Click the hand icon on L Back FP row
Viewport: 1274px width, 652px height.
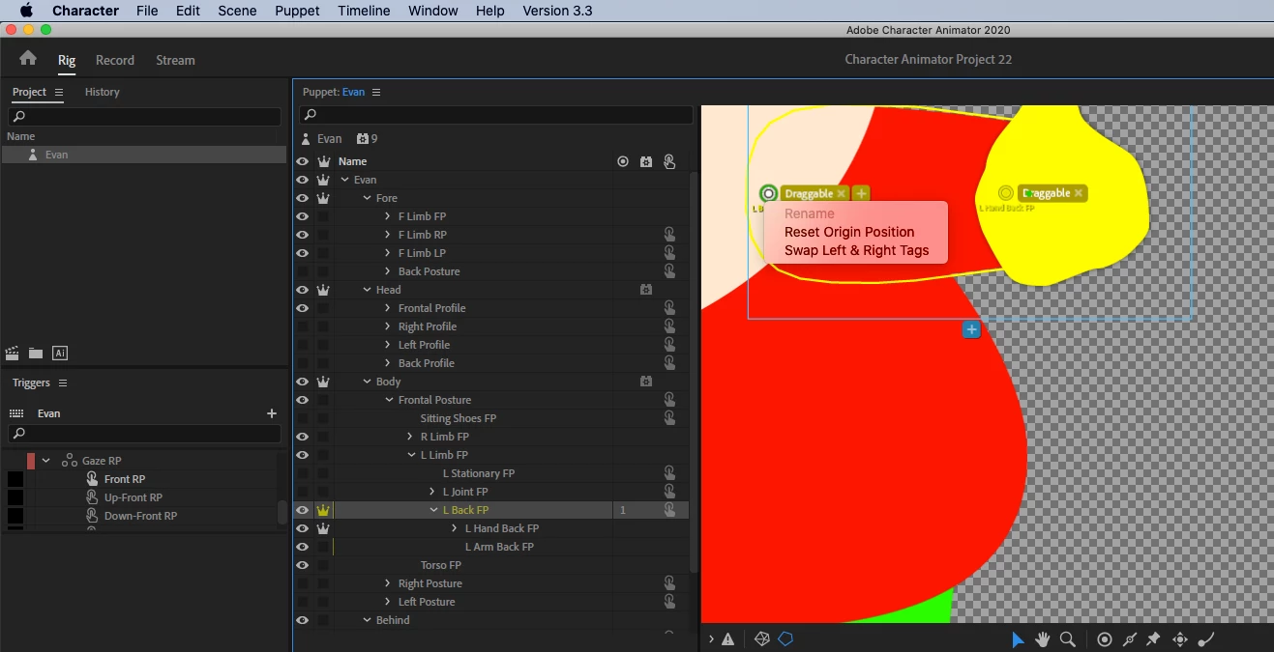coord(668,510)
